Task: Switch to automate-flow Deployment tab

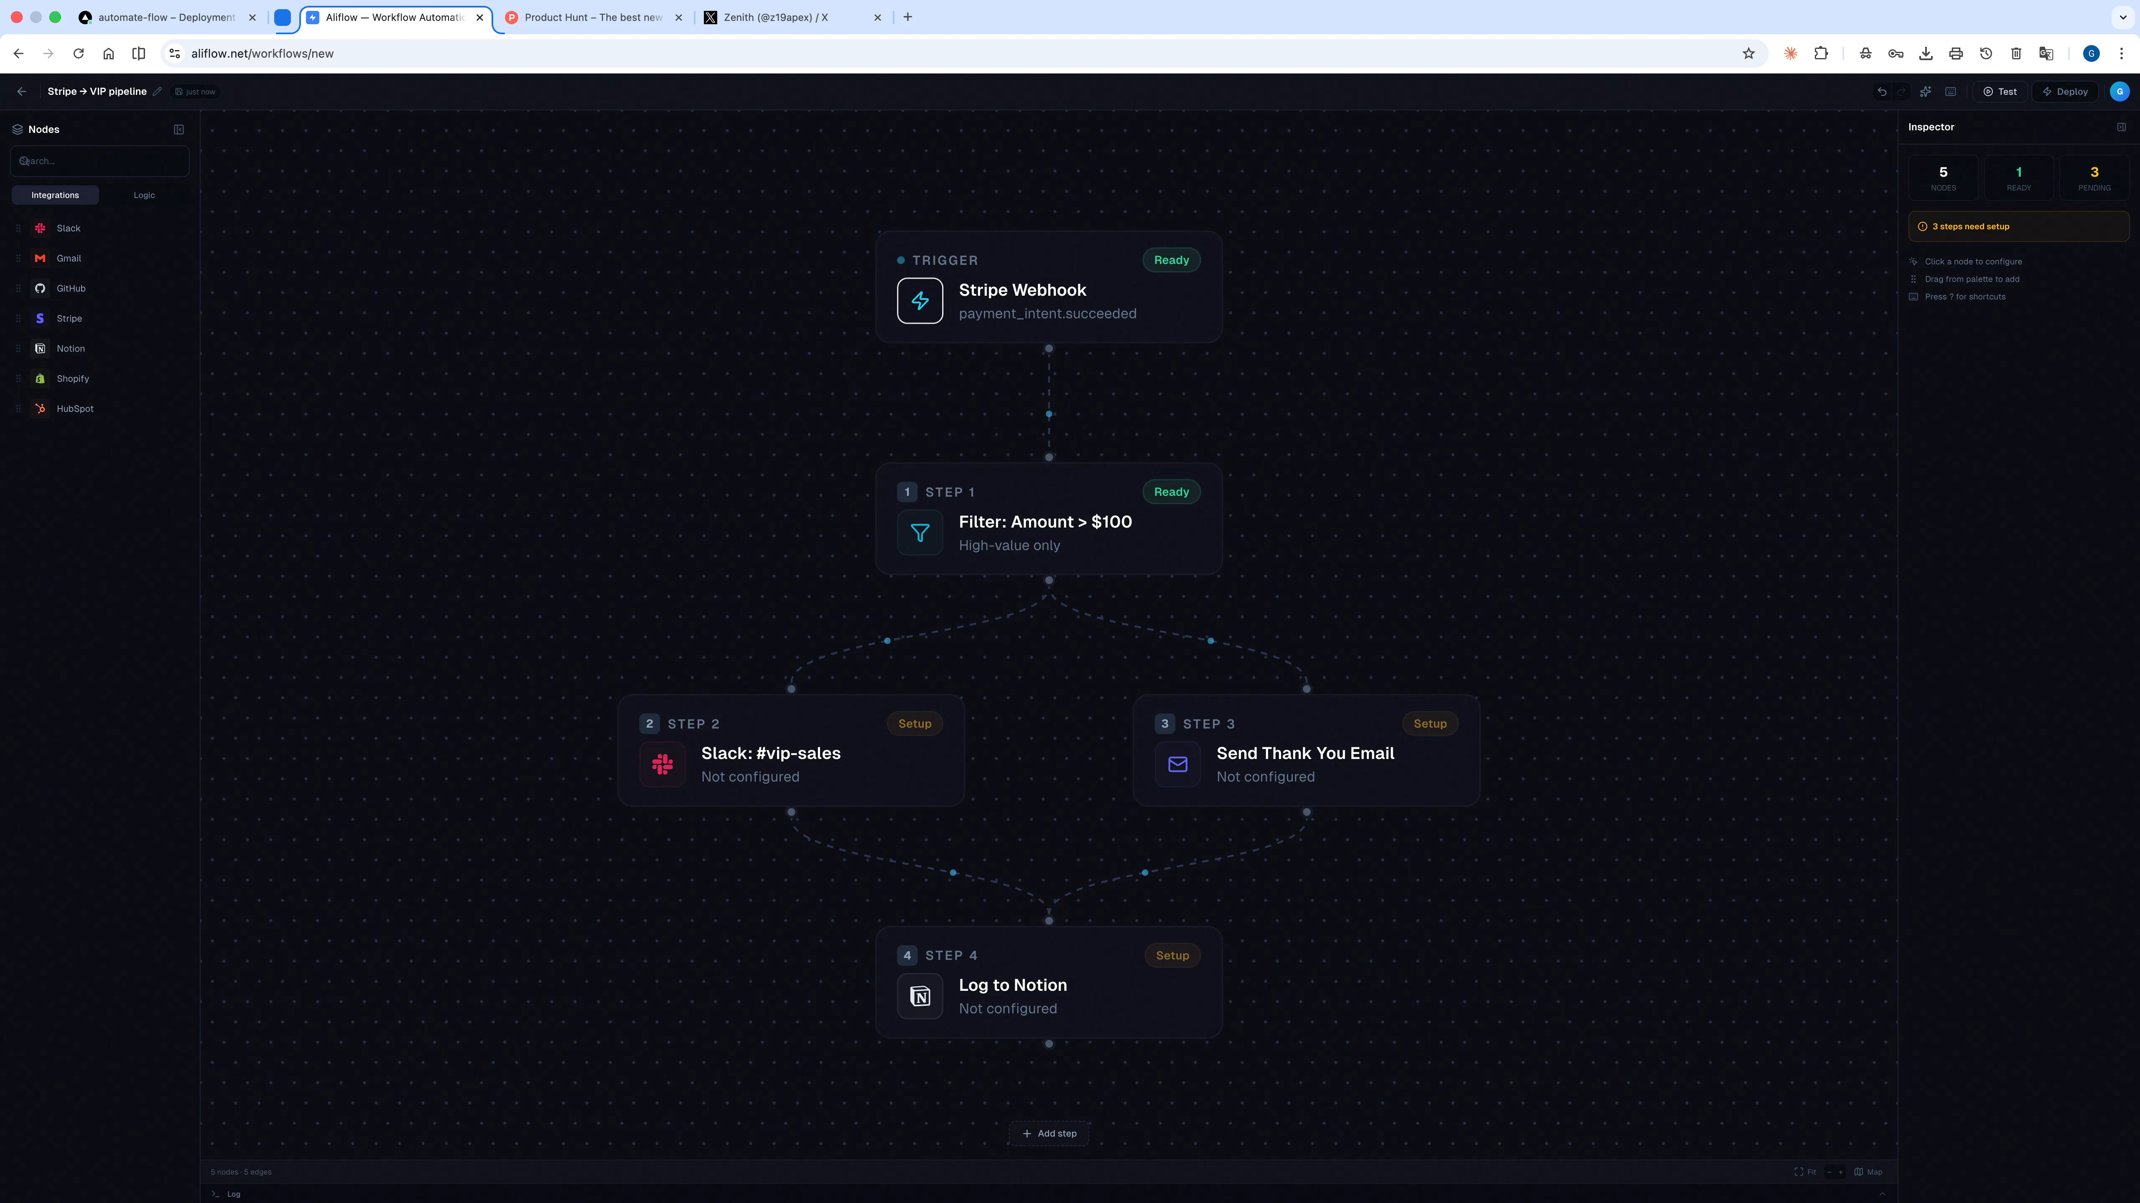Action: [166, 17]
